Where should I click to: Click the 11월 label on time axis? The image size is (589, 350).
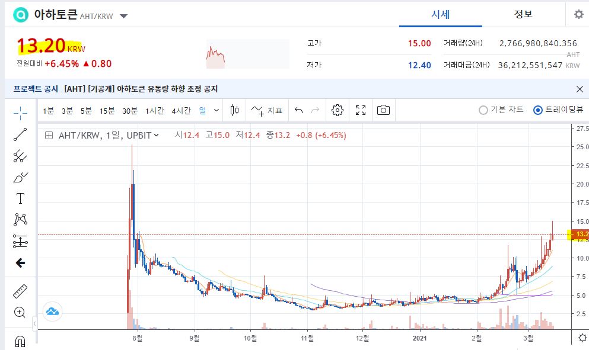coord(307,338)
